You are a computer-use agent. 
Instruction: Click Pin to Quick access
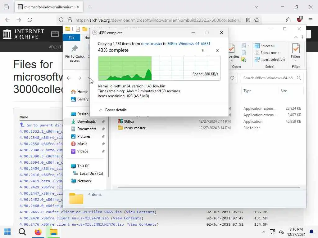pos(75,54)
